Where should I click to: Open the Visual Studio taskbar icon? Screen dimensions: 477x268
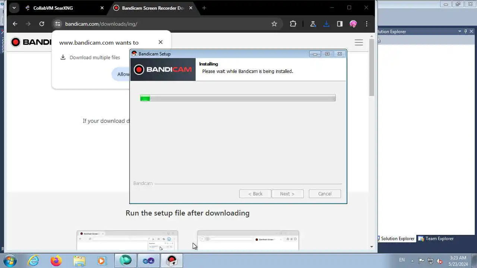148,261
